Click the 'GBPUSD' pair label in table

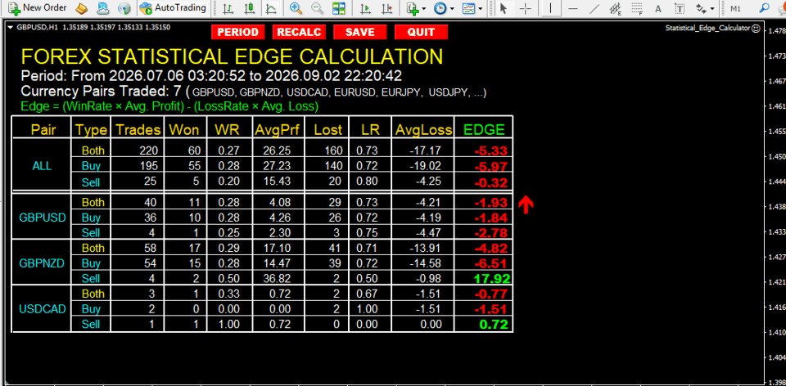[x=42, y=218]
